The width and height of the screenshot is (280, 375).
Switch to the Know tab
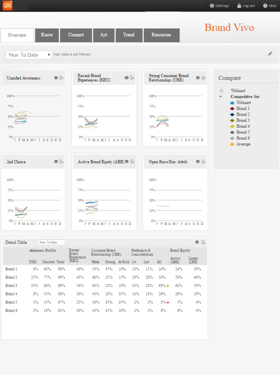(x=47, y=35)
